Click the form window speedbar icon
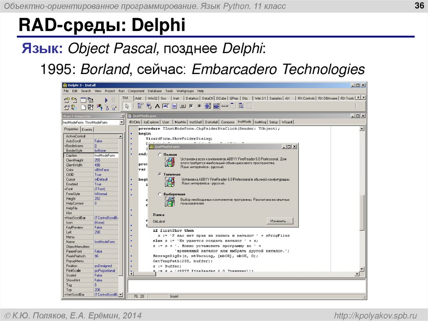The height and width of the screenshot is (321, 428). coord(83,100)
